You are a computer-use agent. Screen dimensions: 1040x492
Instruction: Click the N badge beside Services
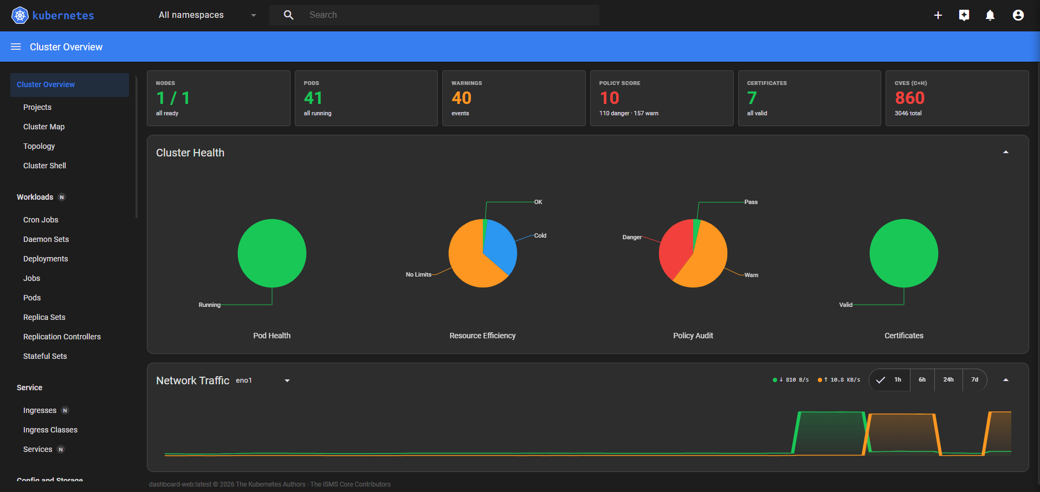click(x=61, y=449)
